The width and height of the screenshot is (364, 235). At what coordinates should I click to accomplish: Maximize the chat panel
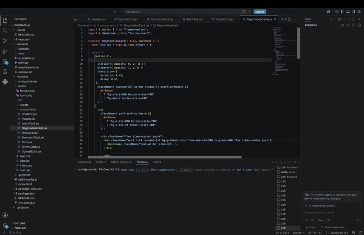(x=353, y=19)
